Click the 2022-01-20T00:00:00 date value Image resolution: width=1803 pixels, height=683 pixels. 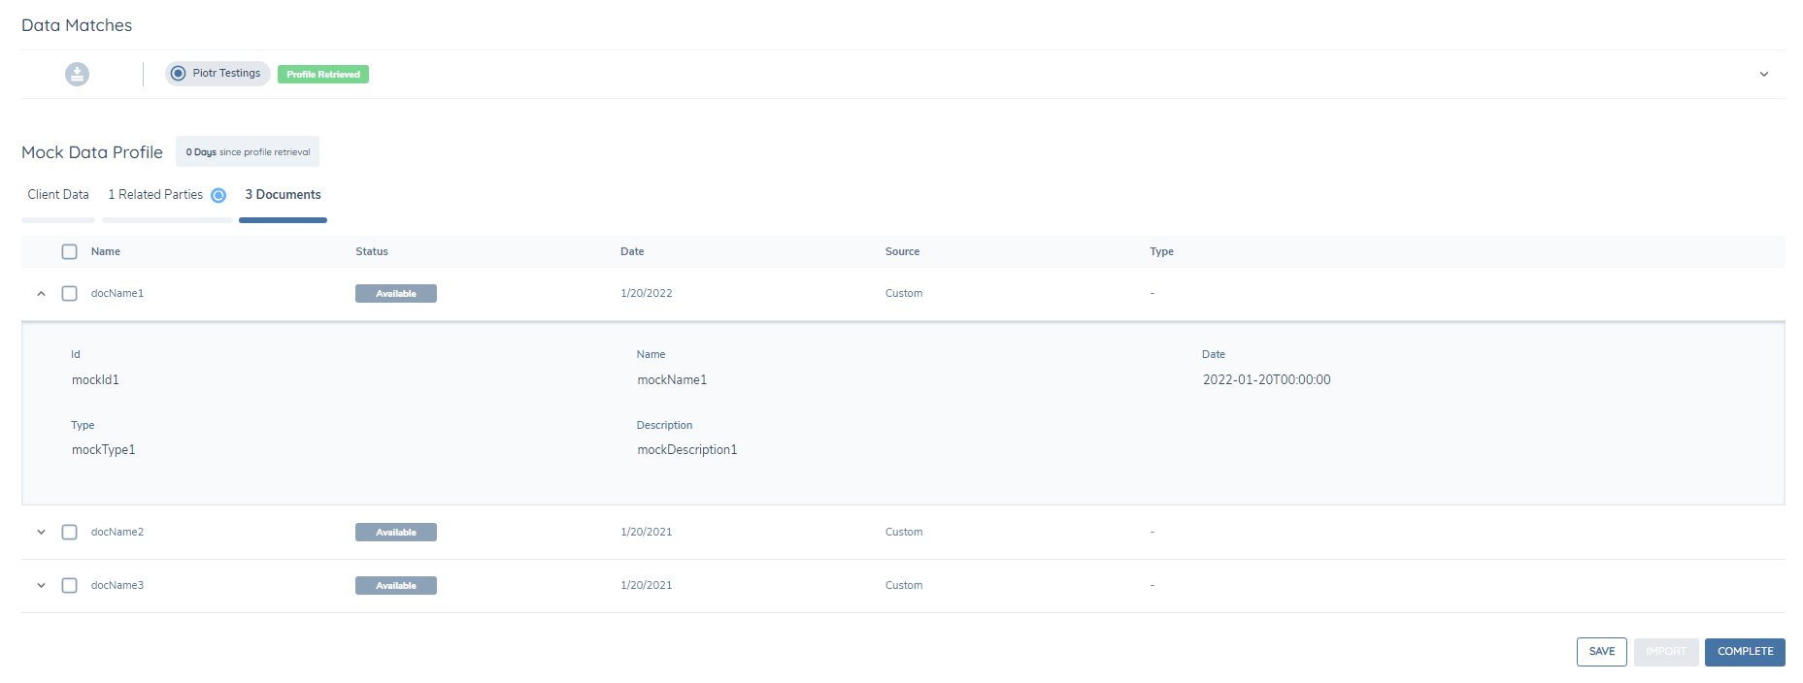(x=1266, y=379)
